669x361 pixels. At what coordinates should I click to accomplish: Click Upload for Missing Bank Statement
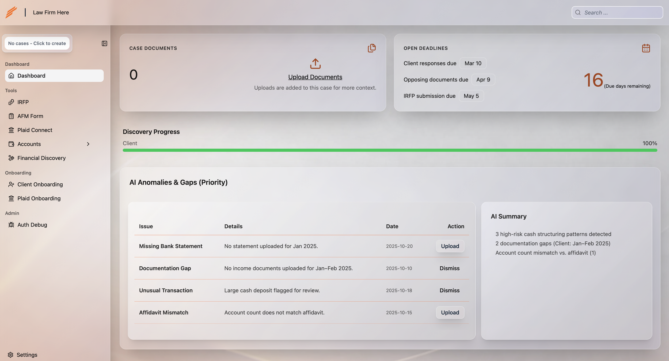pos(450,246)
